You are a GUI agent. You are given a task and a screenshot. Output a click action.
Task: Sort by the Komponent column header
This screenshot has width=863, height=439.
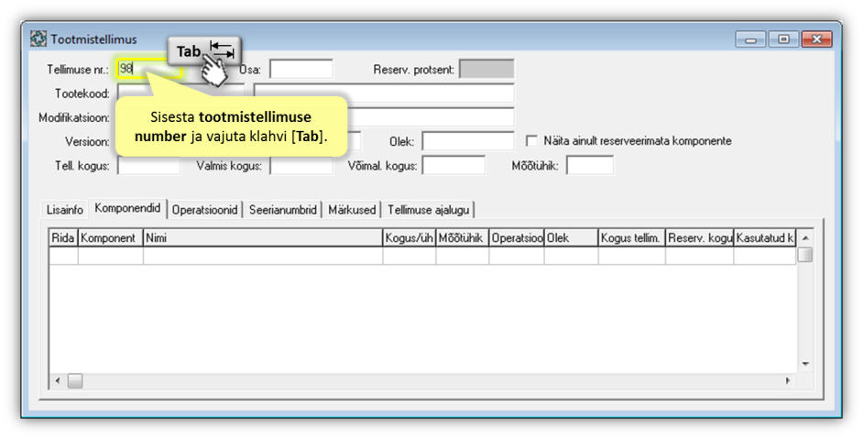tap(111, 238)
